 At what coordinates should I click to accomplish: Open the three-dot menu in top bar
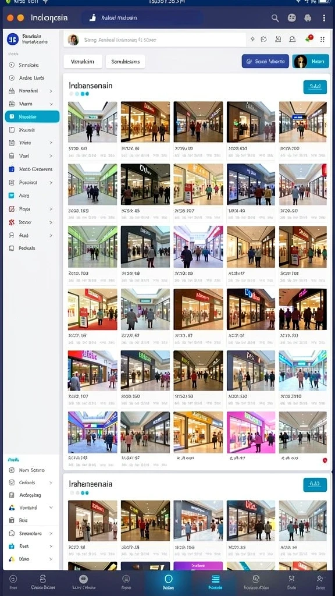(x=324, y=18)
